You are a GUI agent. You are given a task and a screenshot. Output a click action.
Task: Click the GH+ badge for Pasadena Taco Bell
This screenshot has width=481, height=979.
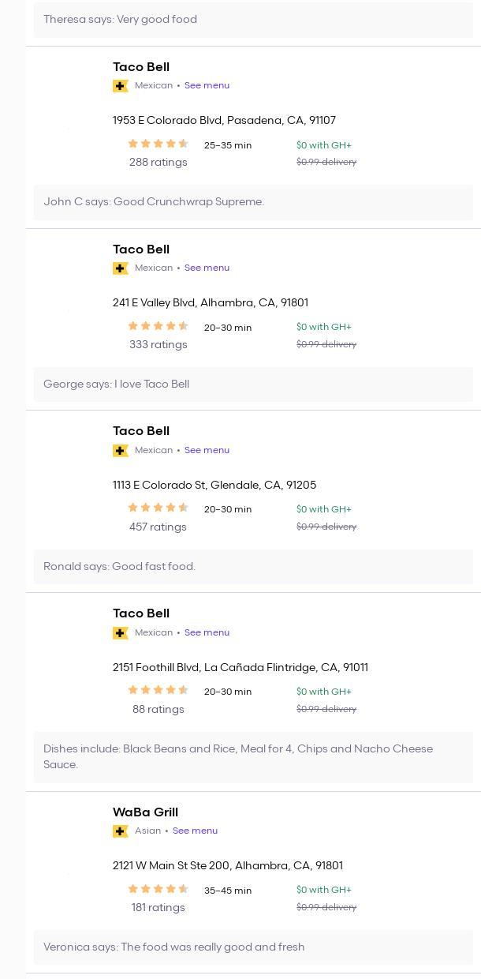121,86
